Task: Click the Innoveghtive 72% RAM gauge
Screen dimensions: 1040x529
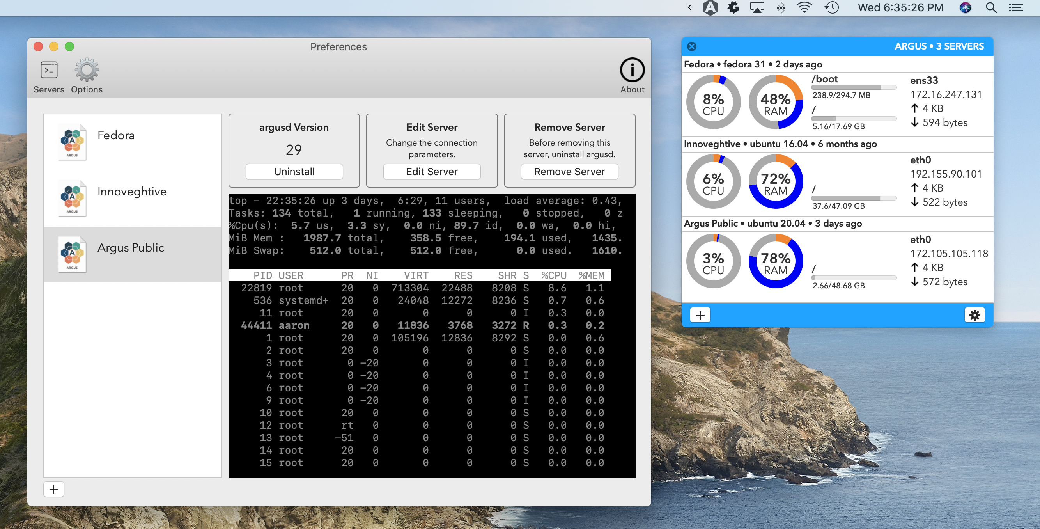Action: click(x=776, y=181)
